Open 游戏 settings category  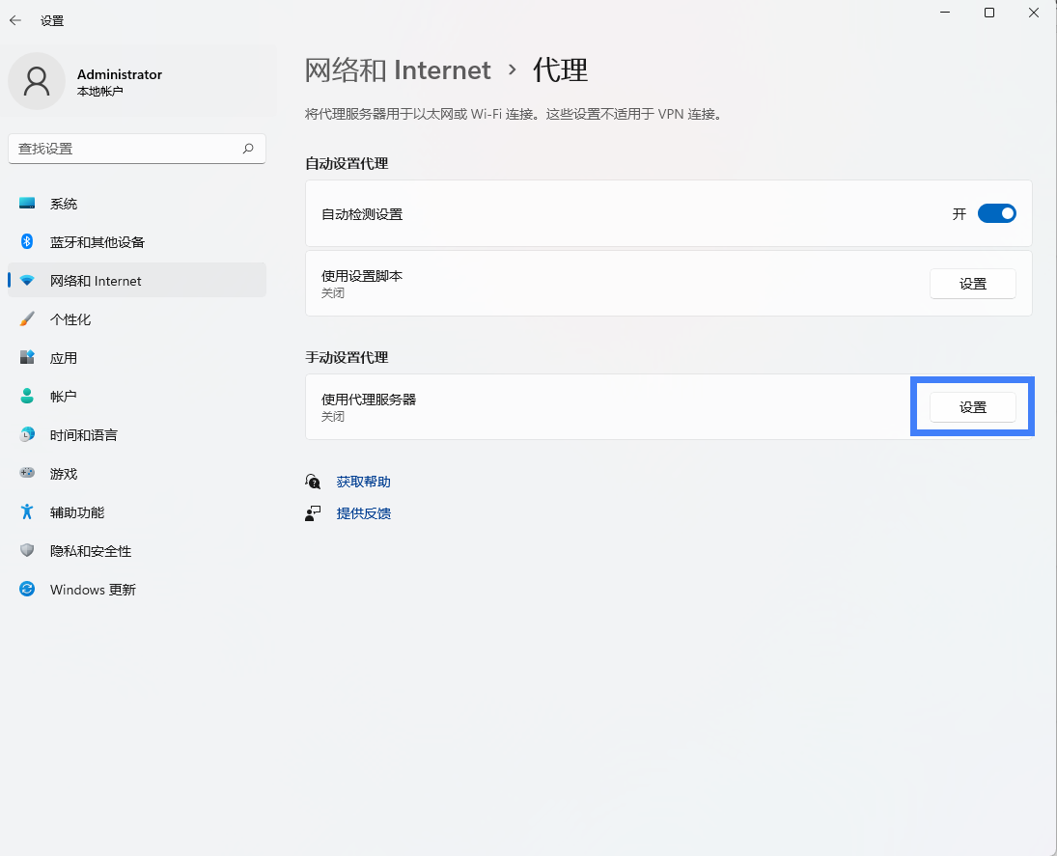tap(137, 474)
